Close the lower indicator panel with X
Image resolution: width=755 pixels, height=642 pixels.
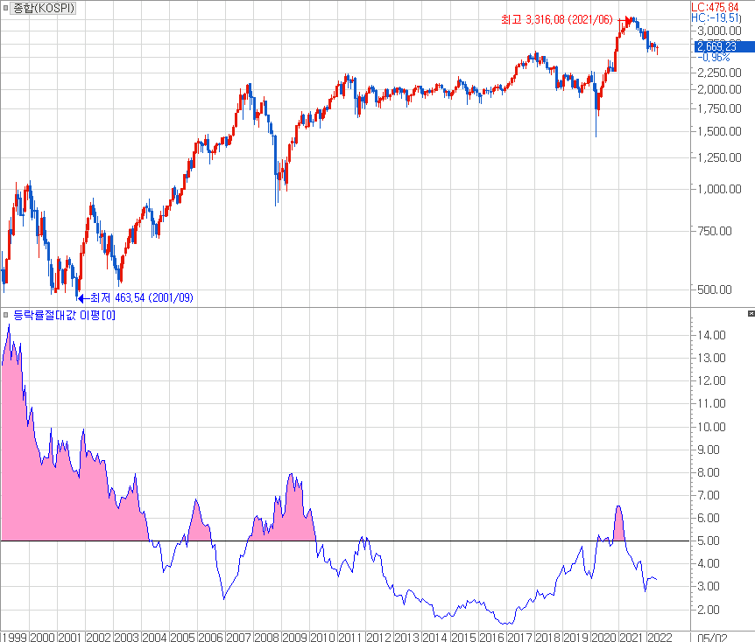pyautogui.click(x=750, y=313)
